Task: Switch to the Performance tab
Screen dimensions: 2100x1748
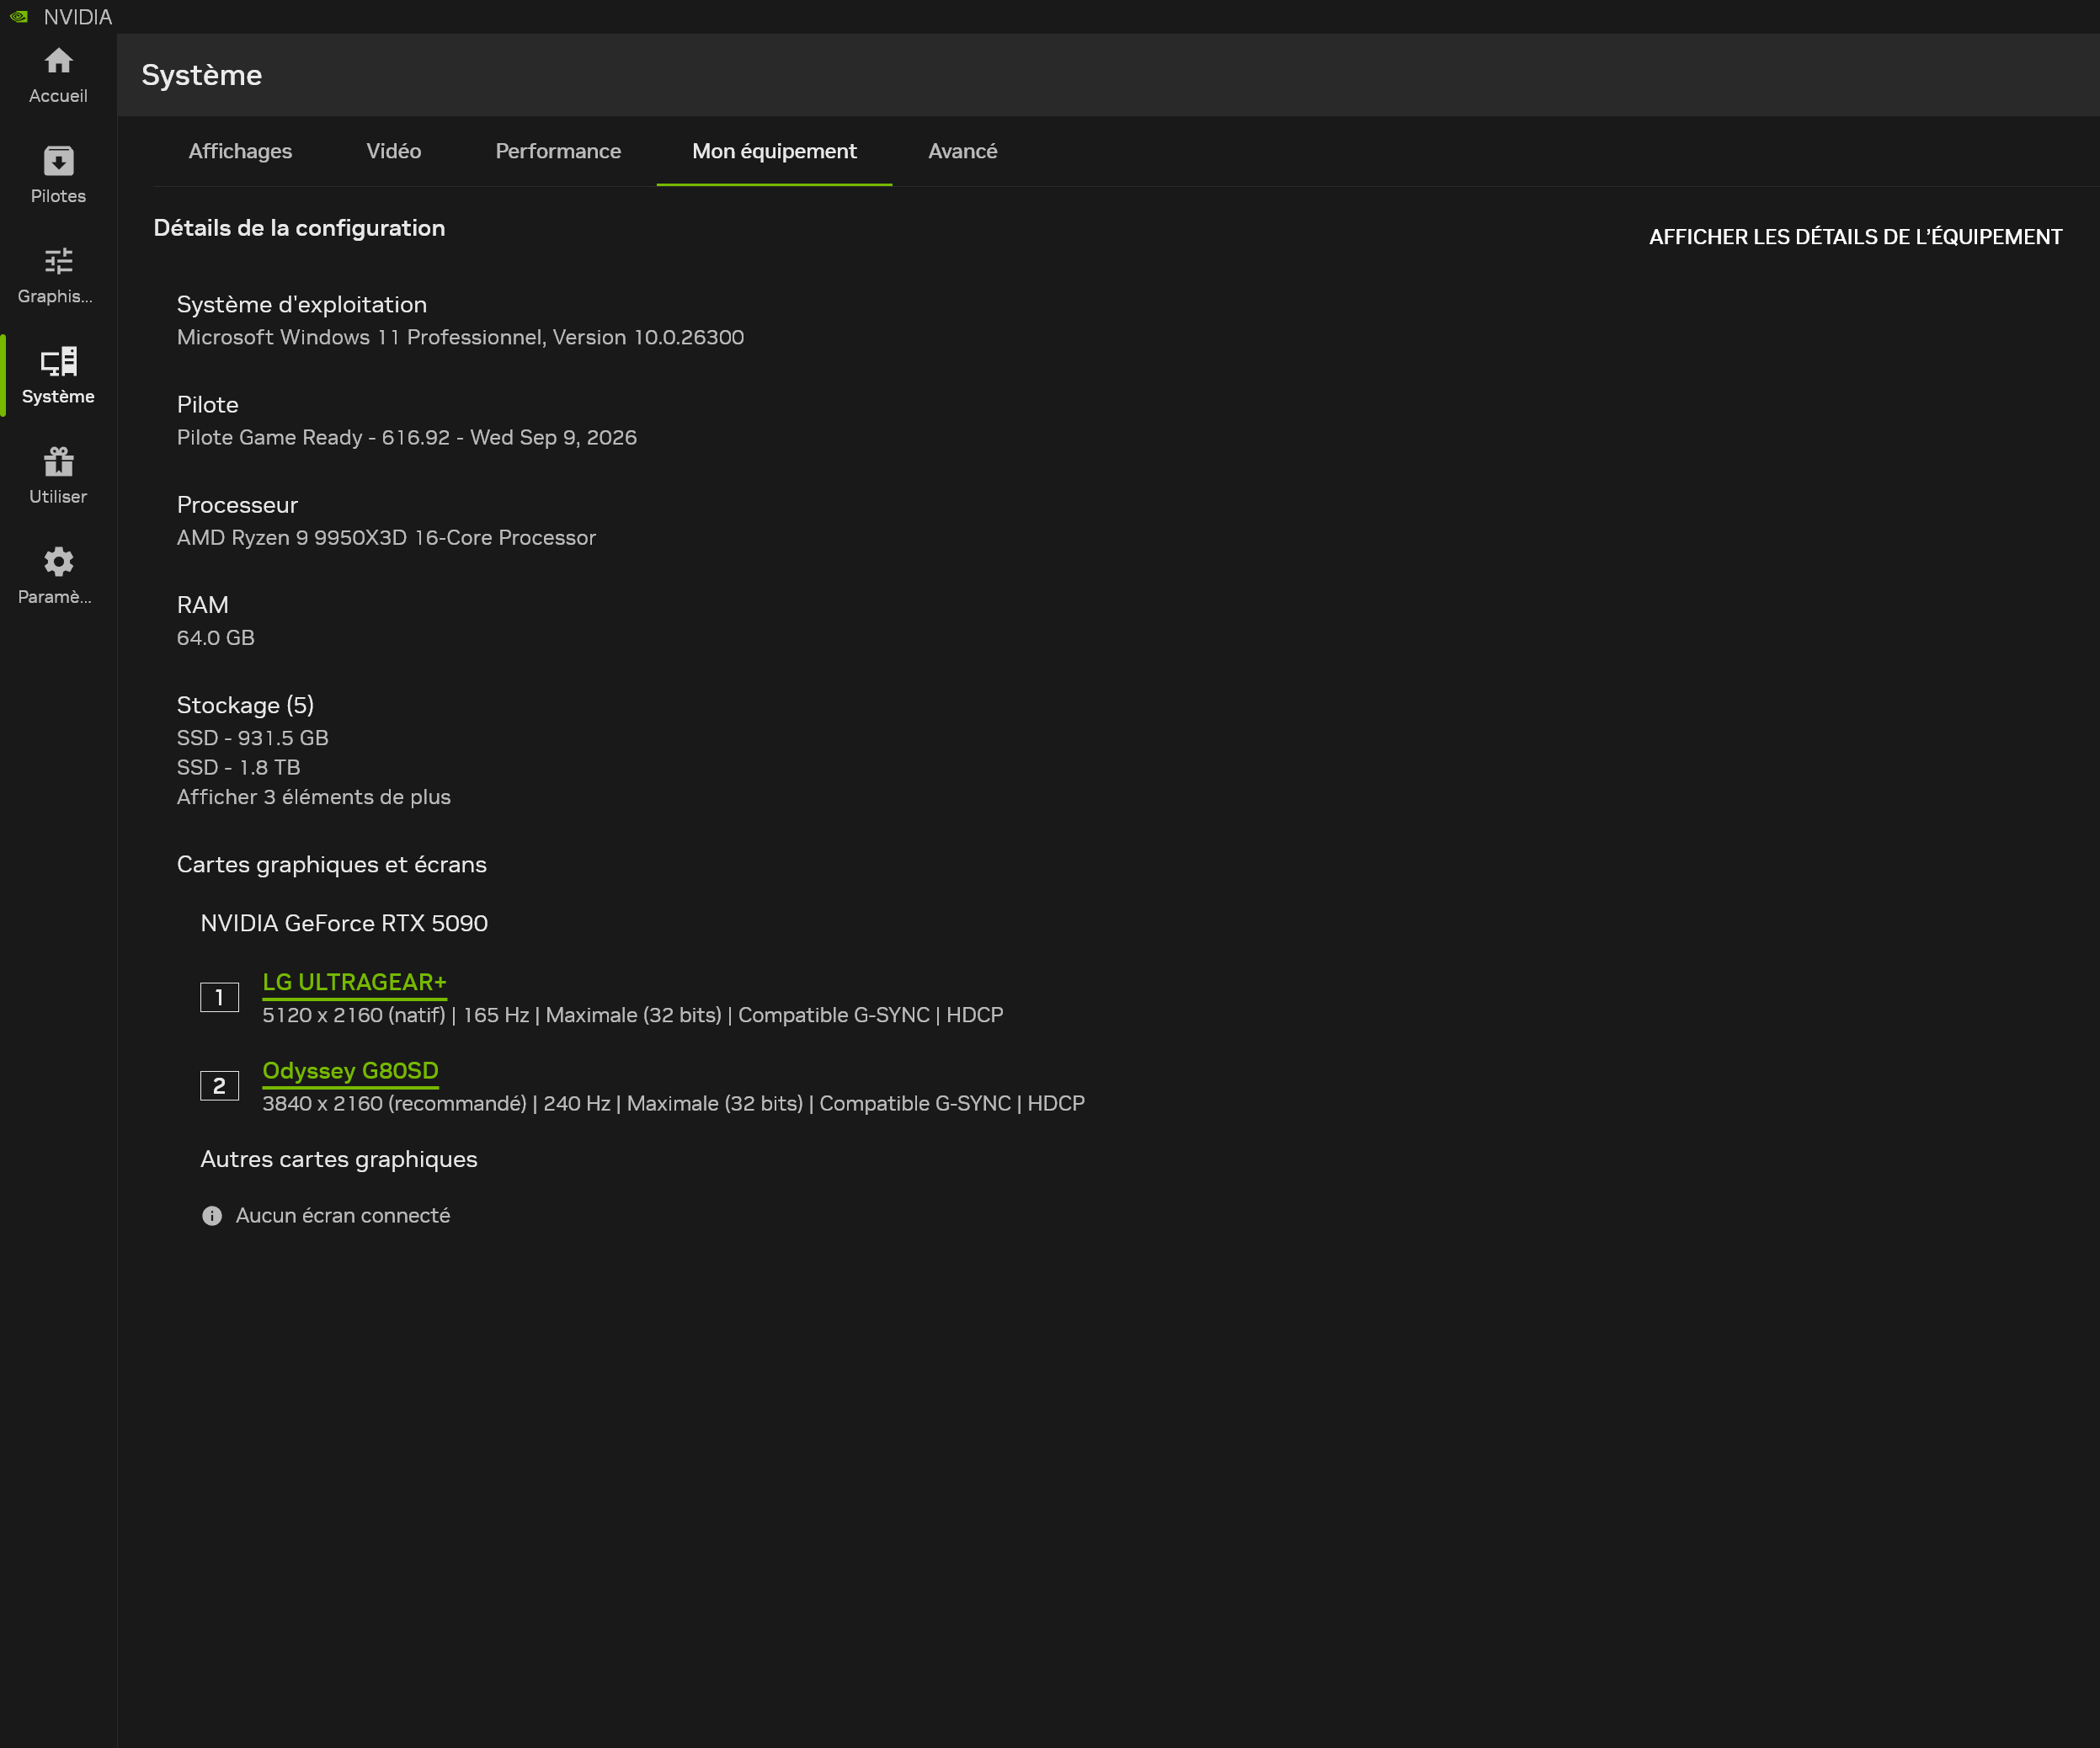Action: pyautogui.click(x=558, y=151)
